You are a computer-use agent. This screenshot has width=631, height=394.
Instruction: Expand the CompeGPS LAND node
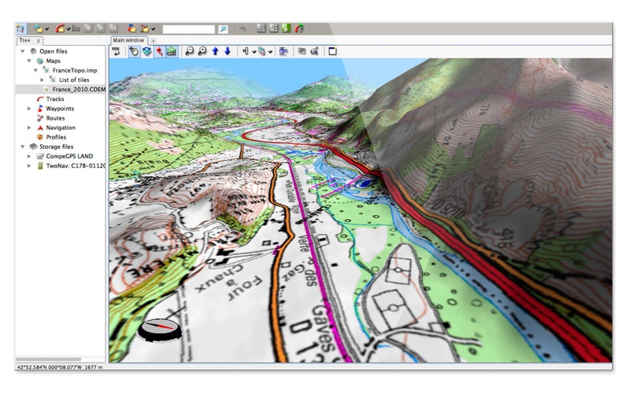pos(29,156)
